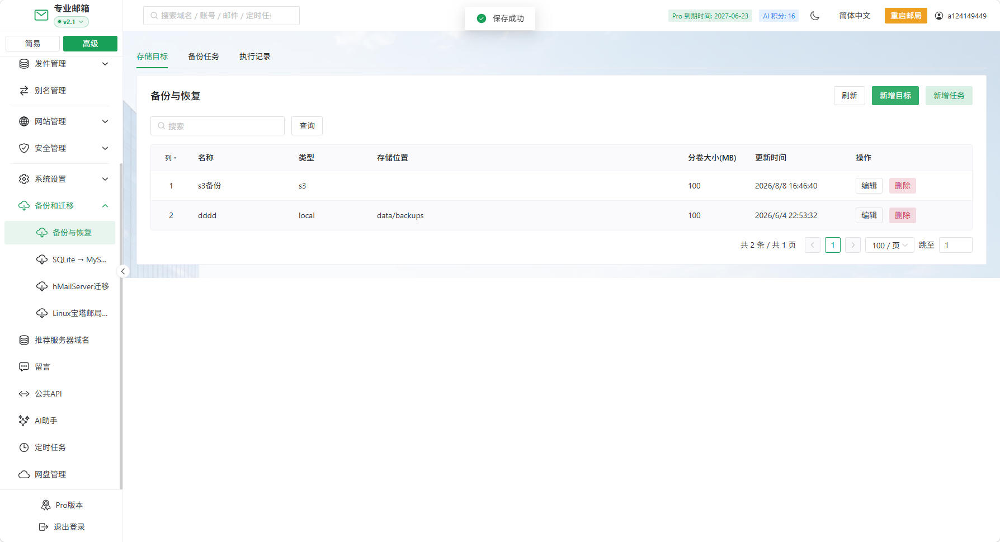Click the 别名管理 swap arrows icon
The width and height of the screenshot is (1000, 542).
24,91
